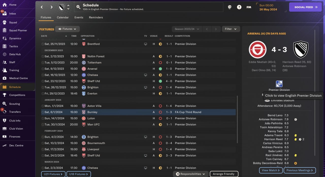325x177 pixels.
Task: Click the Arrange Friendly button
Action: (x=224, y=174)
